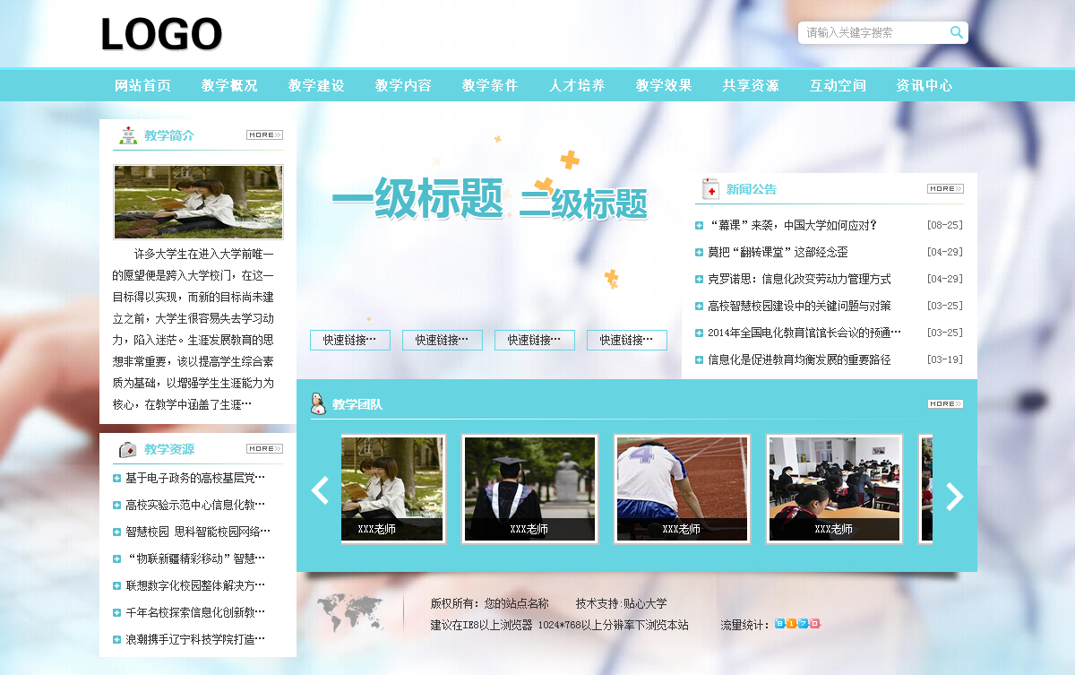Click the 教学资源 first-aid kit icon
The image size is (1075, 675).
click(128, 449)
